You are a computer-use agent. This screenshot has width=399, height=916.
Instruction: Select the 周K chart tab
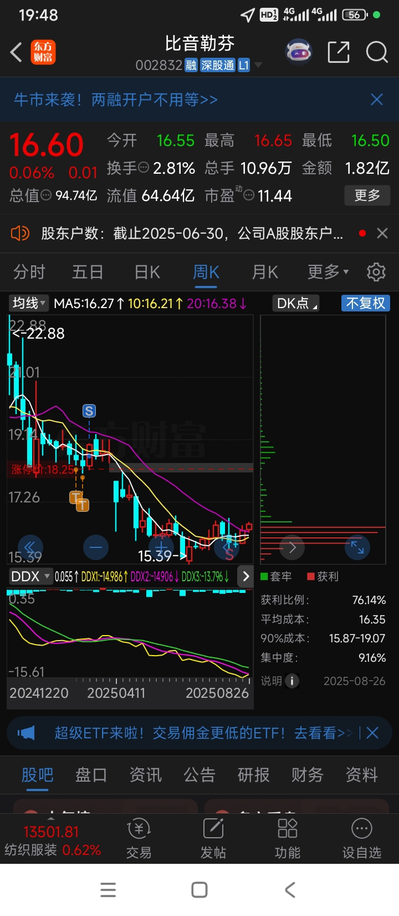pos(206,272)
